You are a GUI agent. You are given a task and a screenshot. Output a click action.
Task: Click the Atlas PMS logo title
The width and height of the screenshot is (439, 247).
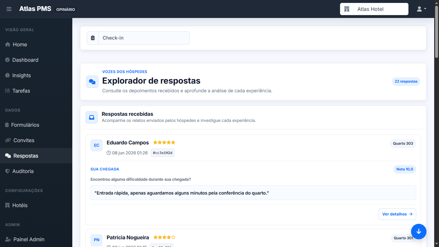coord(35,9)
